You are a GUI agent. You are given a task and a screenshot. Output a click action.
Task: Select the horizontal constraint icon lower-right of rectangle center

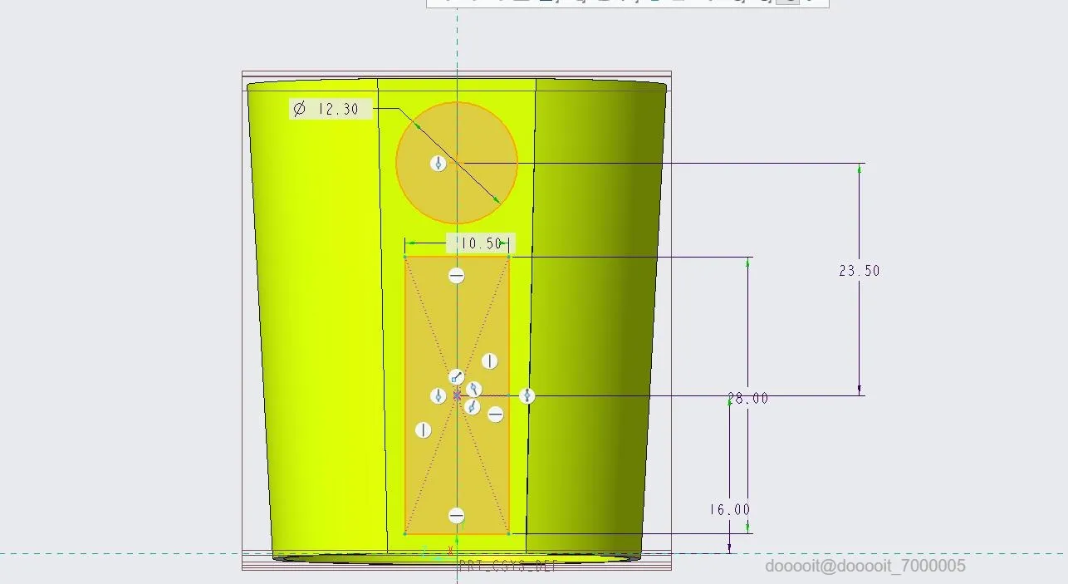[x=495, y=414]
